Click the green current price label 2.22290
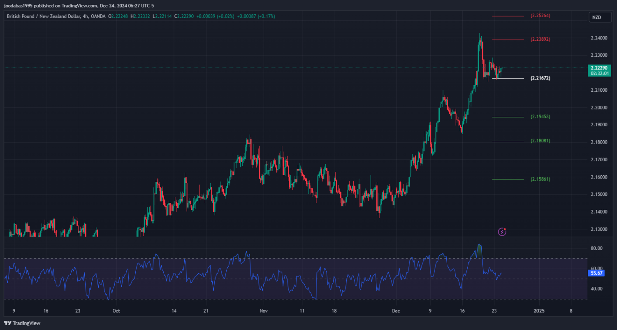The width and height of the screenshot is (617, 330). click(x=599, y=68)
